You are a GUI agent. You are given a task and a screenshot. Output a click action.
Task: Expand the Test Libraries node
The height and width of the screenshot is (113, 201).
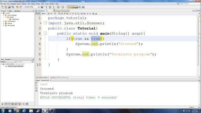tap(3, 25)
